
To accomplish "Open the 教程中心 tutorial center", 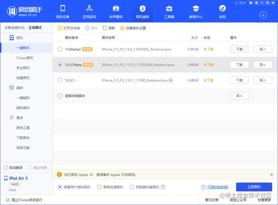I will tap(196, 12).
